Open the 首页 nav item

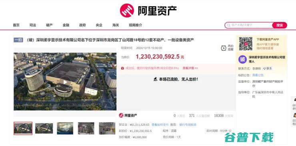16,25
